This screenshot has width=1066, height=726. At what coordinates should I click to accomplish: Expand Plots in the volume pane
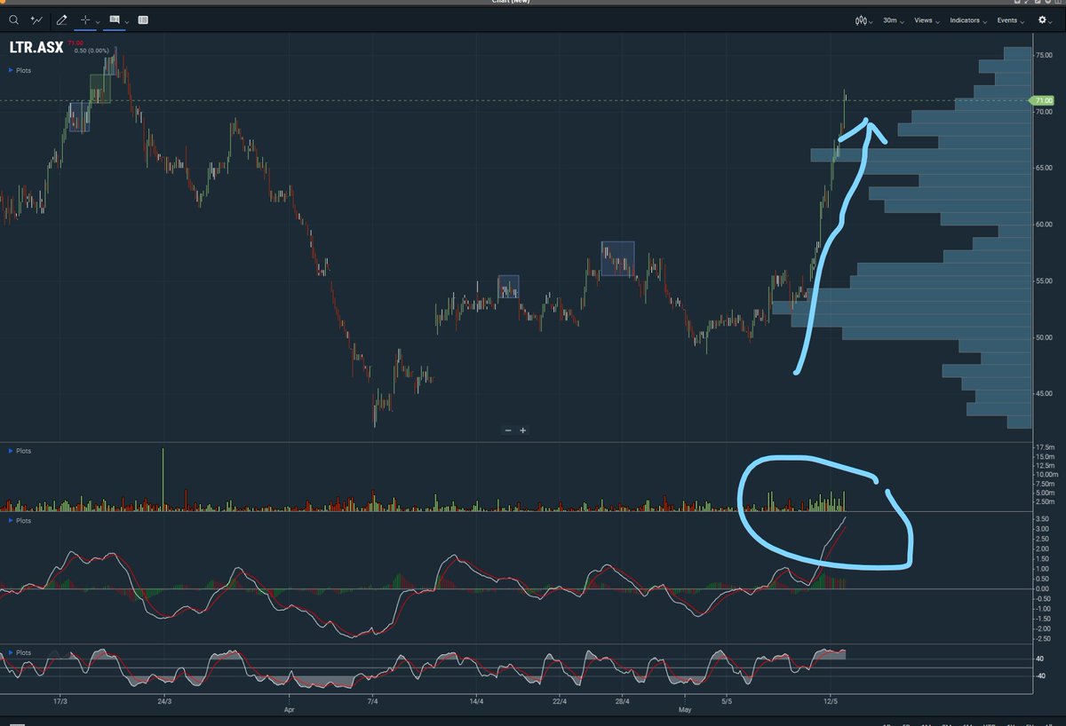pyautogui.click(x=20, y=451)
